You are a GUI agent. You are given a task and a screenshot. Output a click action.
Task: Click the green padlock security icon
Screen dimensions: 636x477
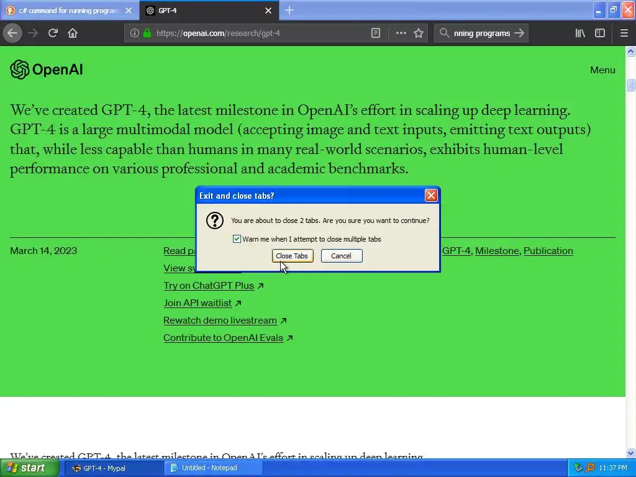tap(147, 34)
